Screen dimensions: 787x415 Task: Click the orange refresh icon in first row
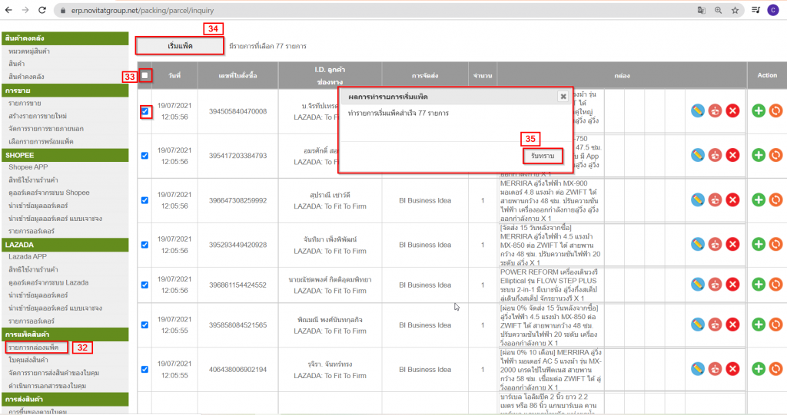(775, 111)
